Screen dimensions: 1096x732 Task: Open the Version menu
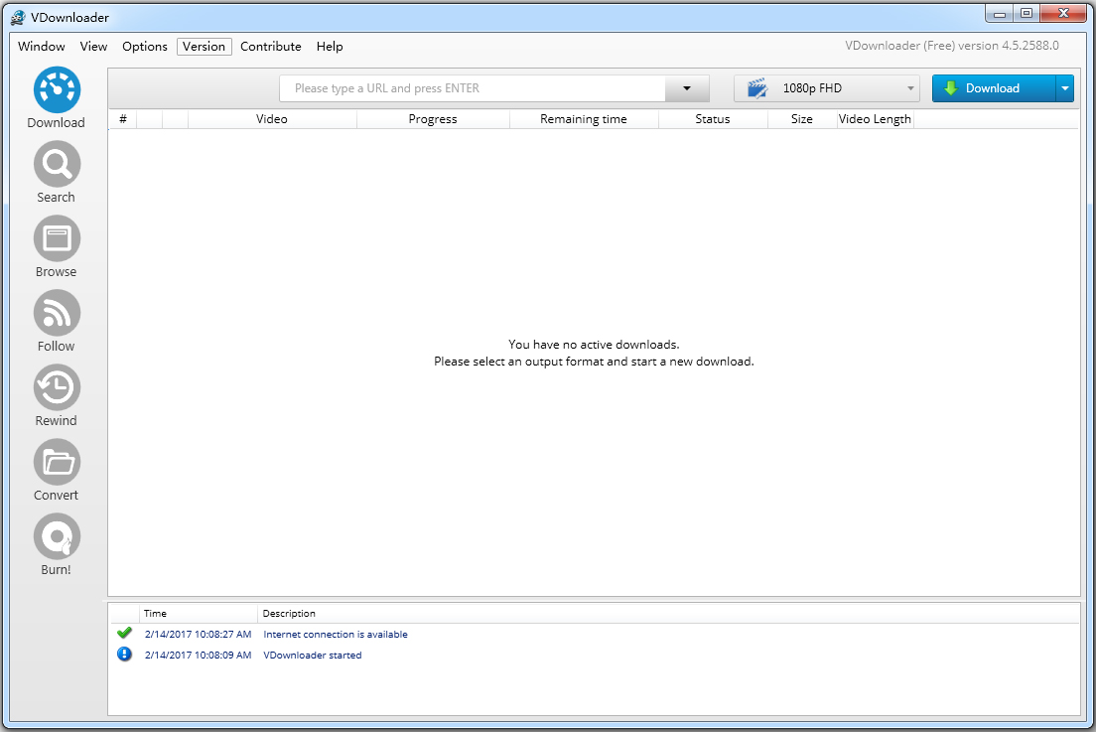coord(204,47)
